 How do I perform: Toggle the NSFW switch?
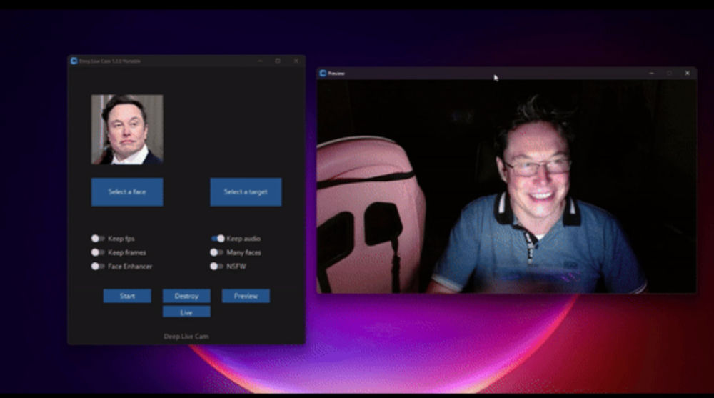click(x=217, y=267)
